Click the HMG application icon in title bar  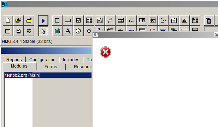[4, 4]
